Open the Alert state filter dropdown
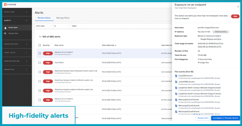This screenshot has width=242, height=126. [x=44, y=26]
